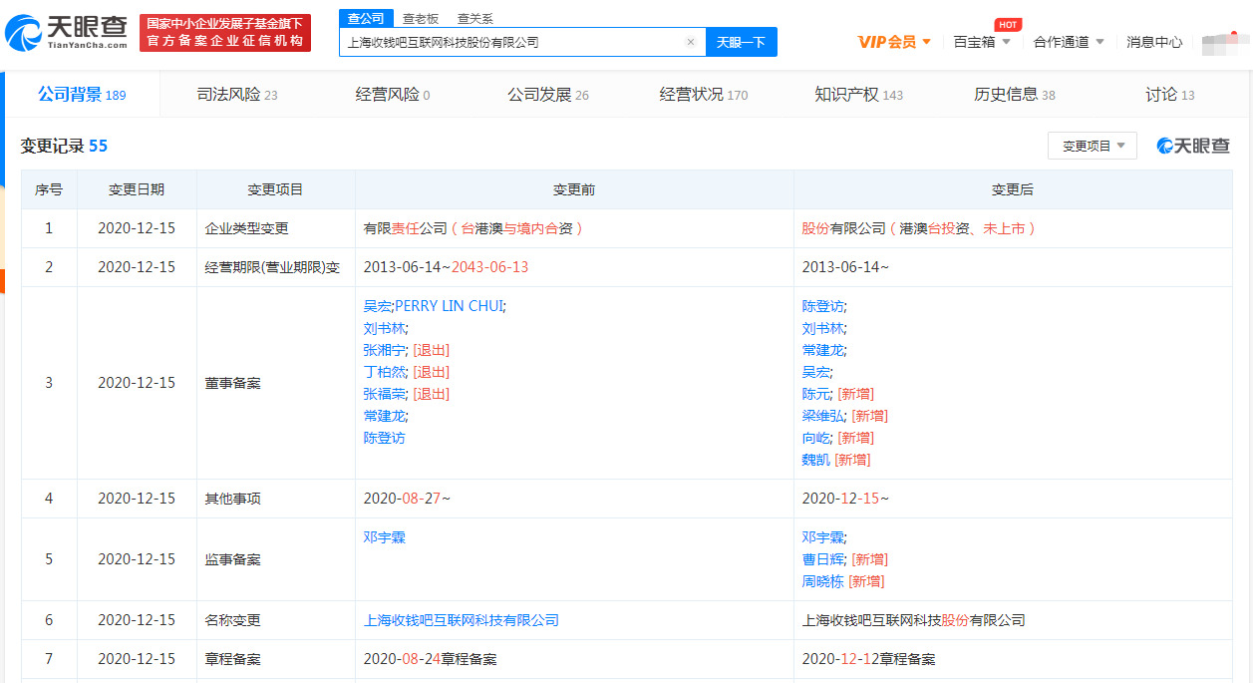Open the 变更项目 filter dropdown
Viewport: 1253px width, 683px height.
(x=1093, y=146)
